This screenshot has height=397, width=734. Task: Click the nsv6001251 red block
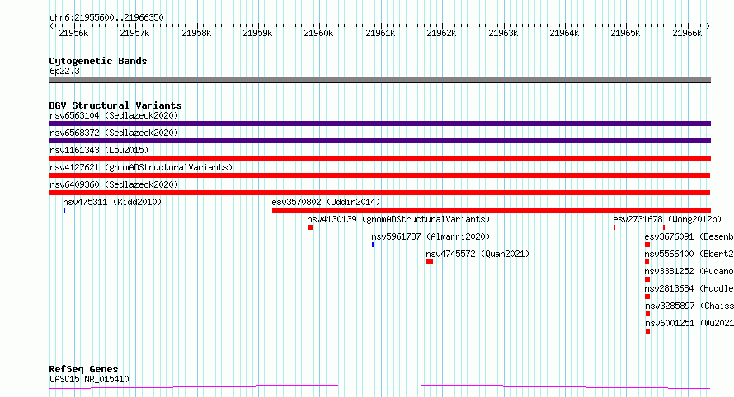tap(648, 331)
